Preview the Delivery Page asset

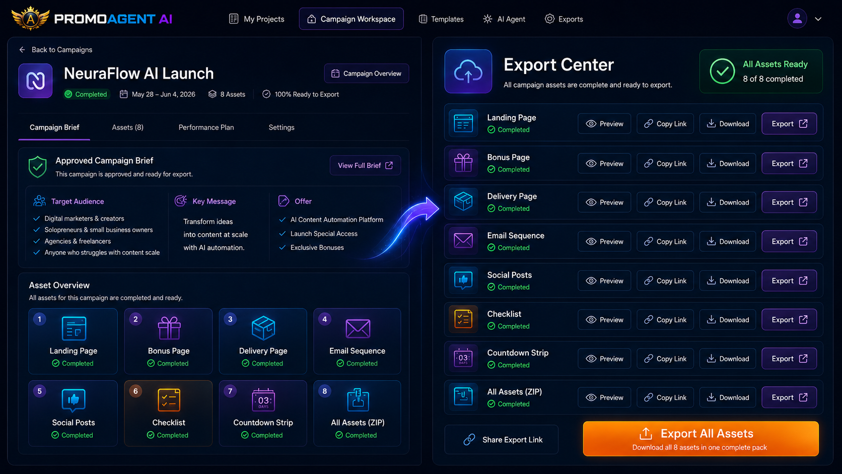[604, 202]
